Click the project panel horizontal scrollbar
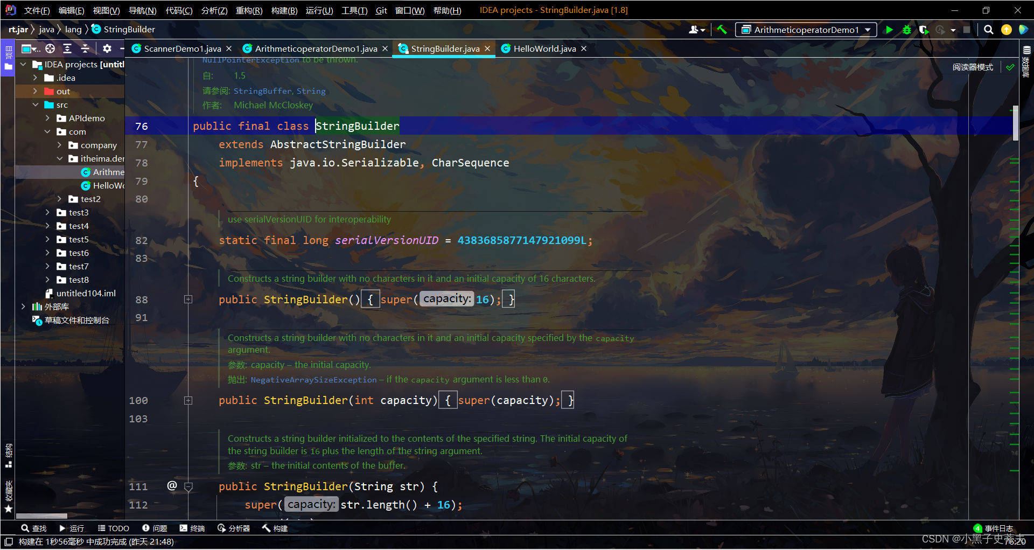Viewport: 1034px width, 550px height. click(42, 516)
